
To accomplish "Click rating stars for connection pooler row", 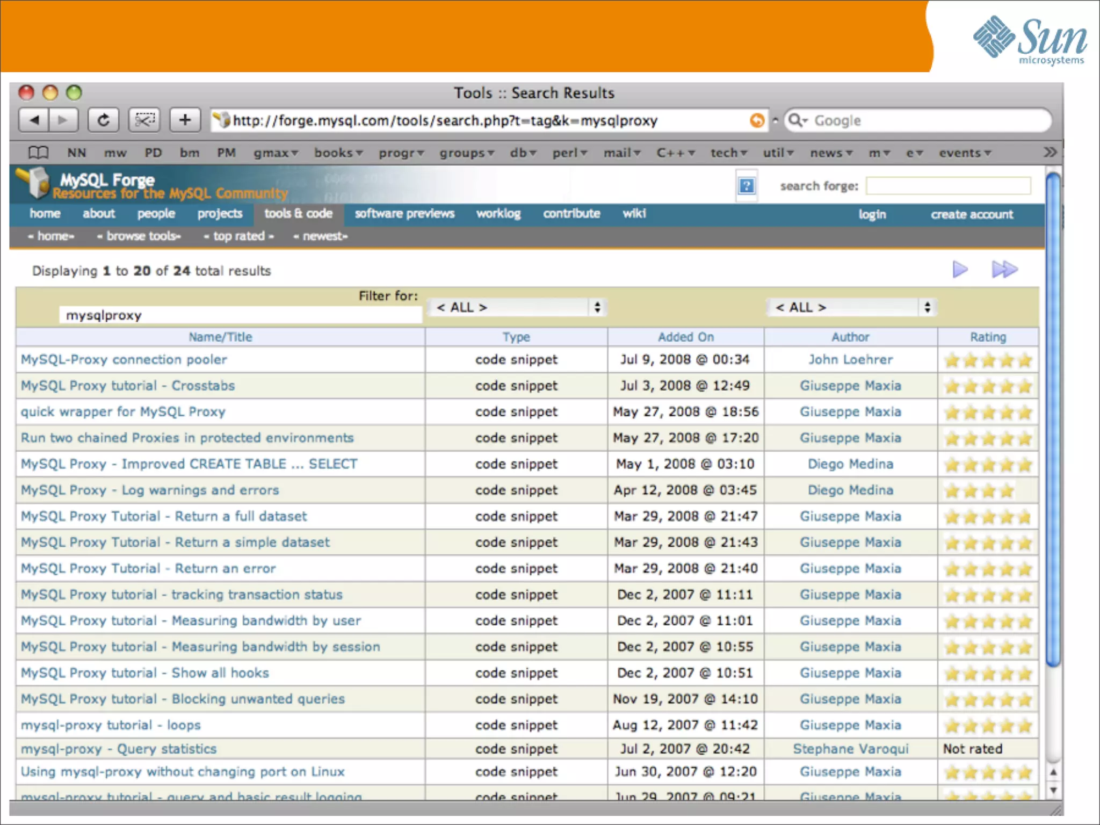I will point(988,360).
